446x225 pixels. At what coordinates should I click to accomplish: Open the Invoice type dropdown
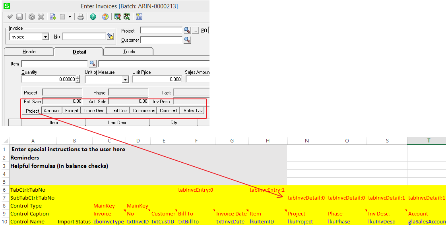pyautogui.click(x=45, y=37)
